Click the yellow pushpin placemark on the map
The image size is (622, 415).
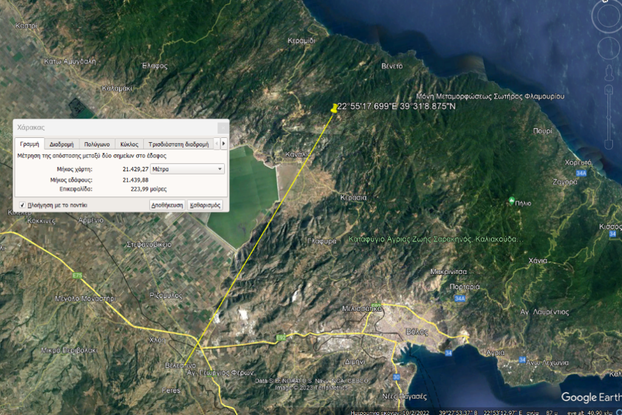click(333, 108)
